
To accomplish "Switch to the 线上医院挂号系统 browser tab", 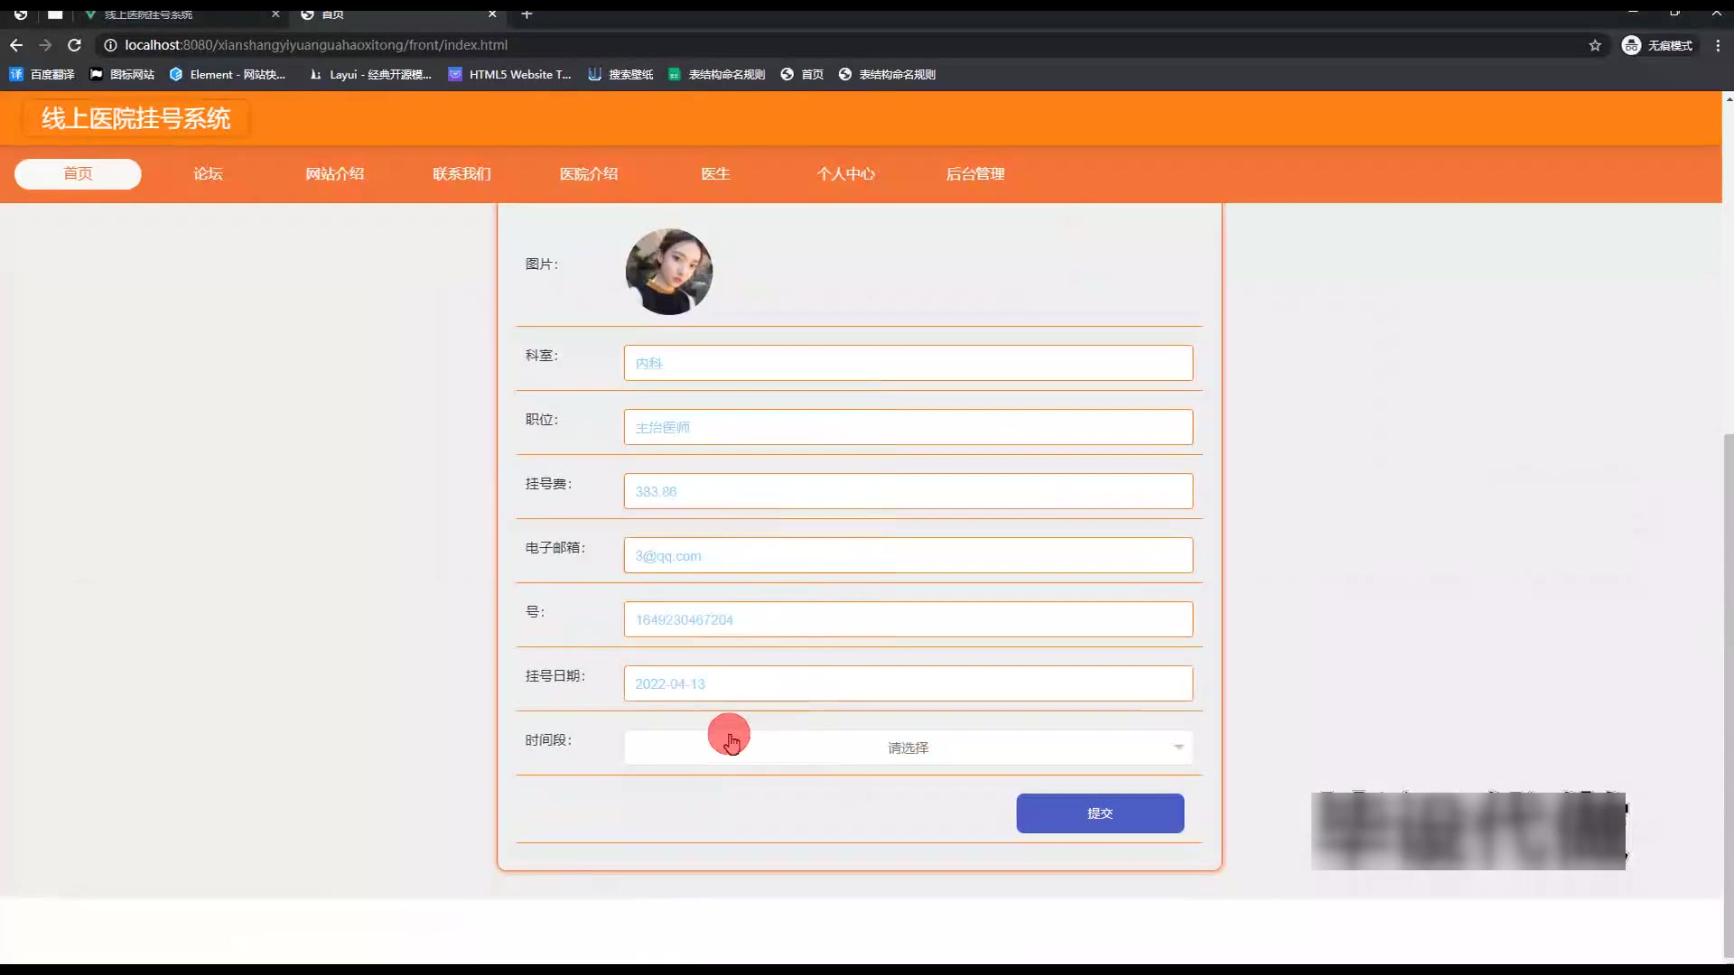I will click(x=149, y=14).
